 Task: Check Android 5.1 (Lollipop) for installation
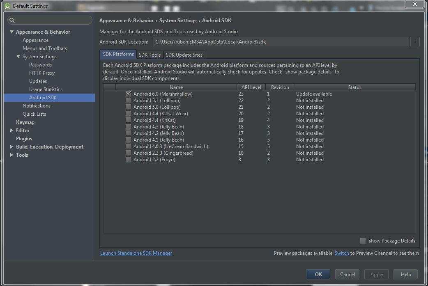[129, 100]
